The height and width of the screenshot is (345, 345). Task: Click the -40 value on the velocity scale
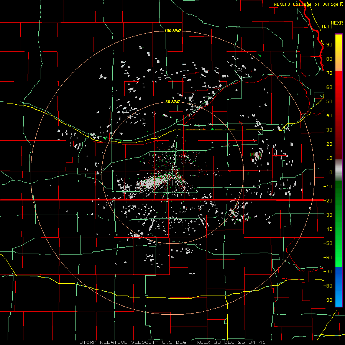328,229
